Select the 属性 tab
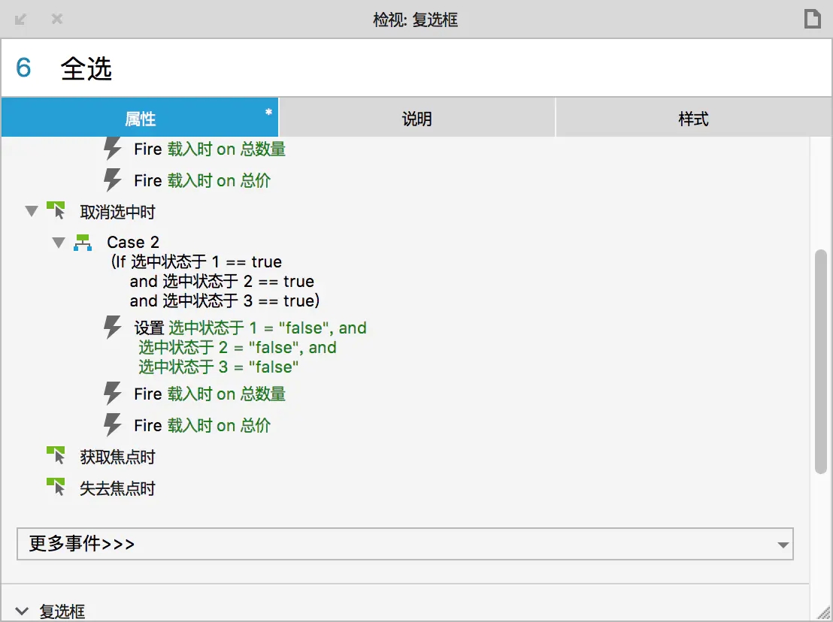 tap(139, 117)
